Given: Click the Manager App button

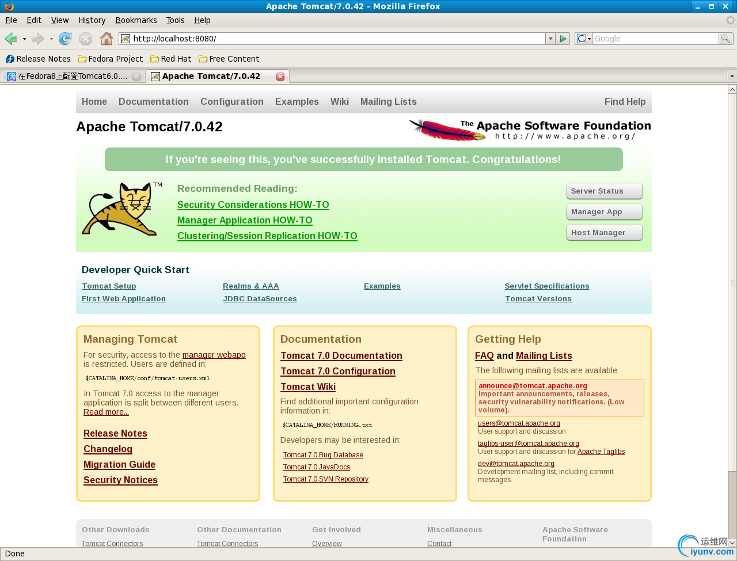Looking at the screenshot, I should coord(604,212).
